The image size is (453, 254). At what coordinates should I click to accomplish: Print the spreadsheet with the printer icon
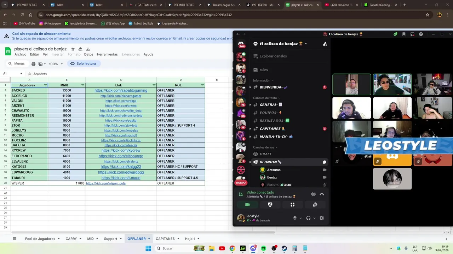33,64
